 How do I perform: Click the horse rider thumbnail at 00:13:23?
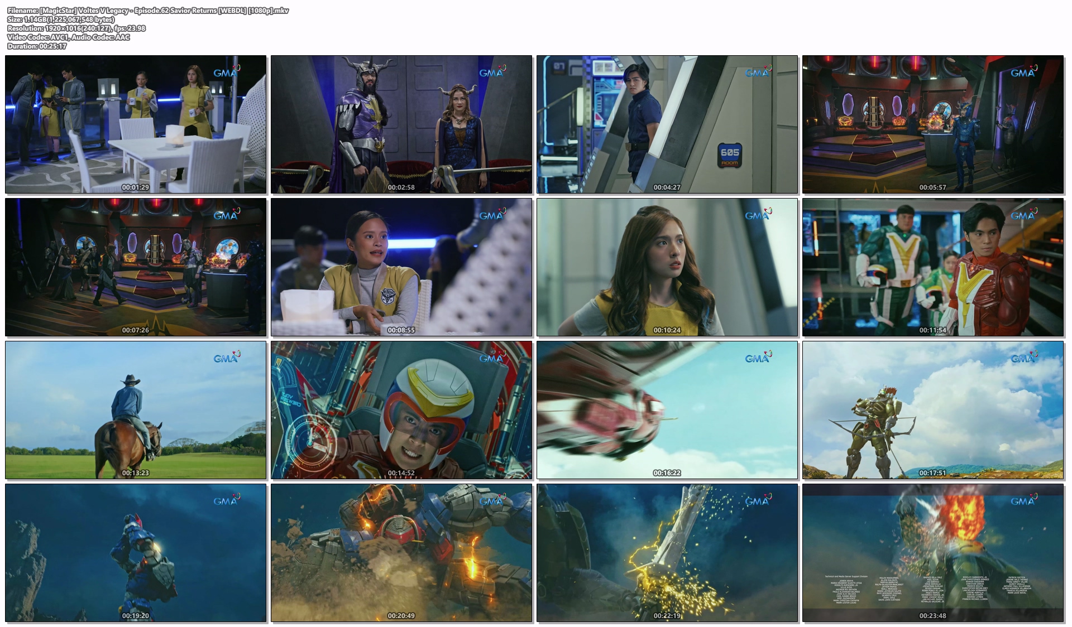tap(136, 410)
